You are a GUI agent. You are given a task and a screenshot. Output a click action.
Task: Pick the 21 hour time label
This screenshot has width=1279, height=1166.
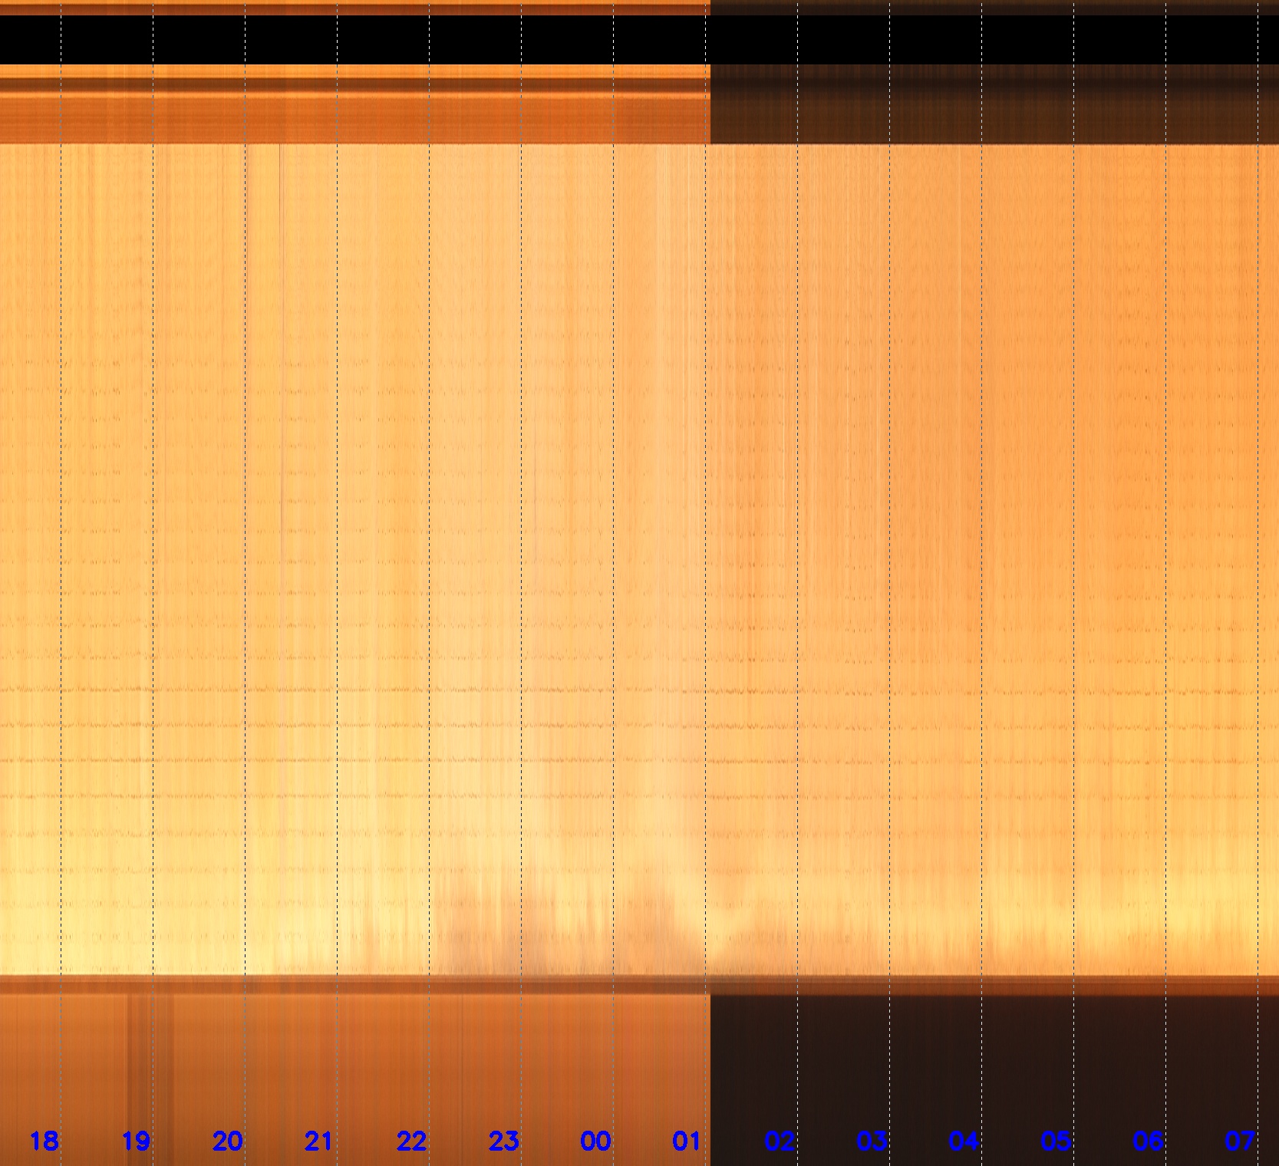click(x=319, y=1141)
